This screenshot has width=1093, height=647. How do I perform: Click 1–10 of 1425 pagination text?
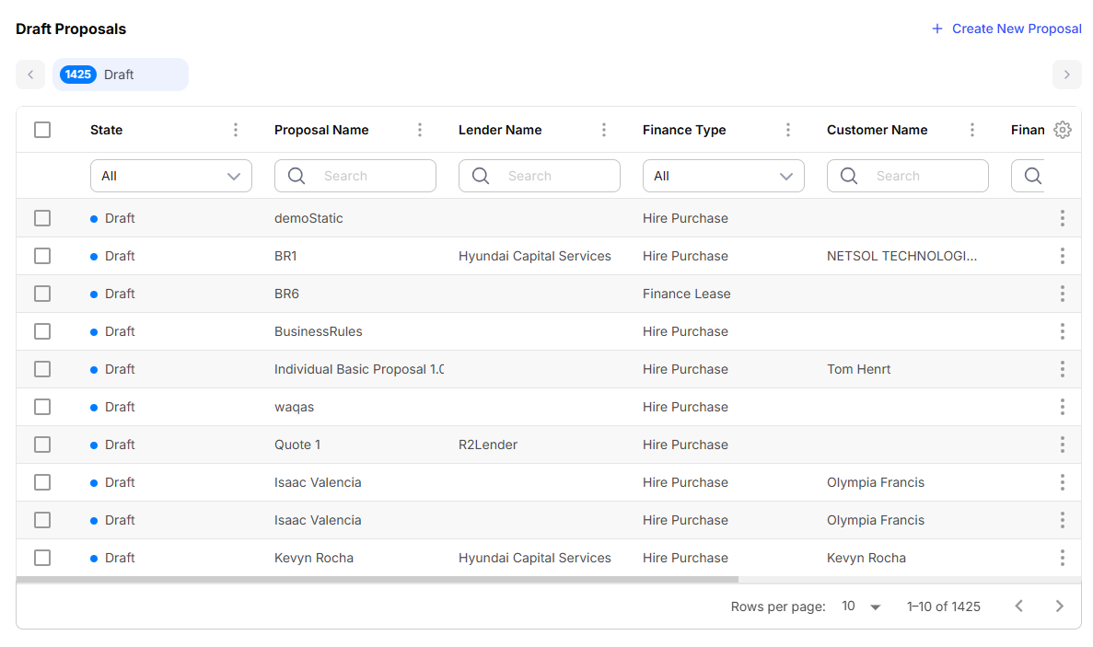pyautogui.click(x=943, y=606)
